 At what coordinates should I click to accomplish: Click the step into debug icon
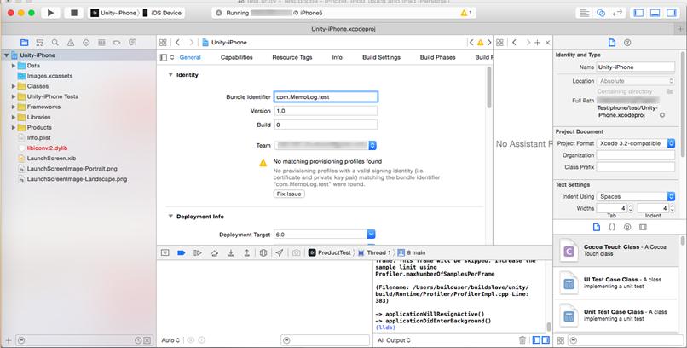tap(230, 253)
